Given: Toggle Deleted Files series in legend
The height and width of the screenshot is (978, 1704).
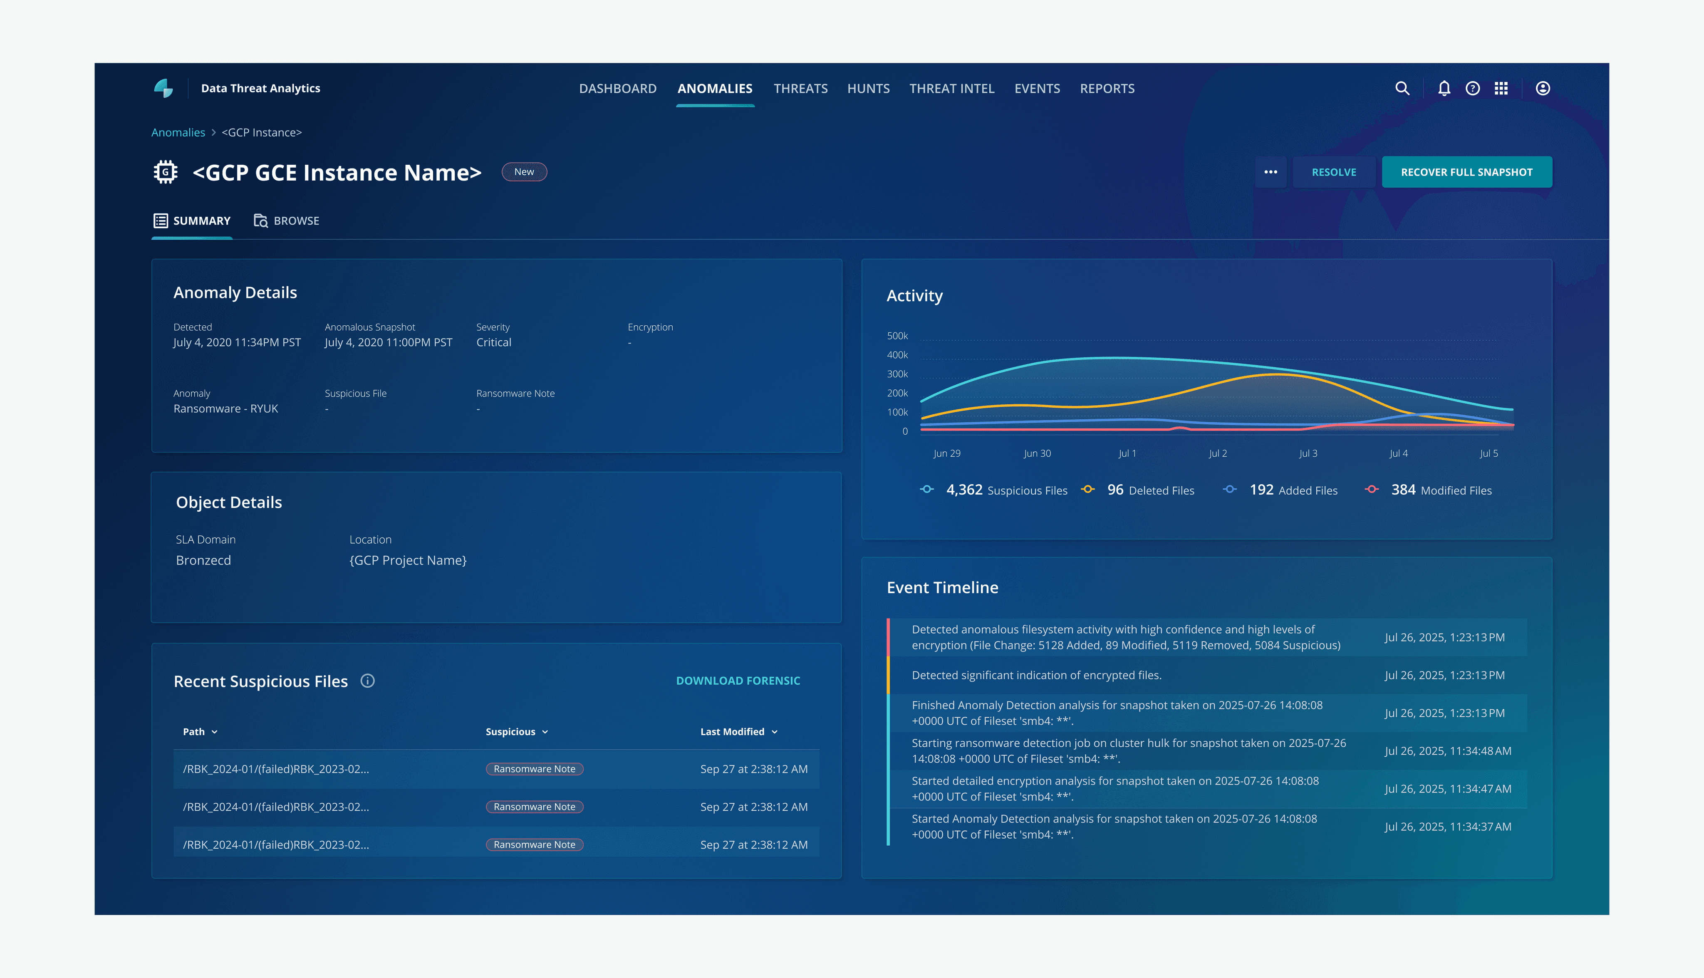Looking at the screenshot, I should [x=1088, y=490].
